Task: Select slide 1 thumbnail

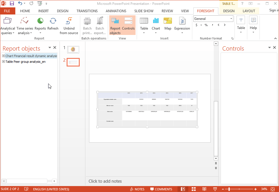Action: click(73, 50)
